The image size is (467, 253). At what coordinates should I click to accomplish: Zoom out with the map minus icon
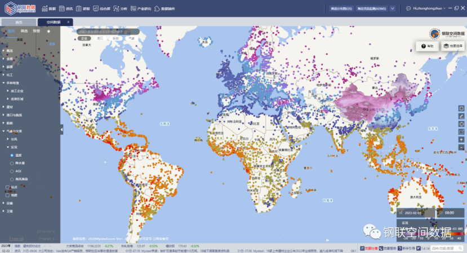461,147
